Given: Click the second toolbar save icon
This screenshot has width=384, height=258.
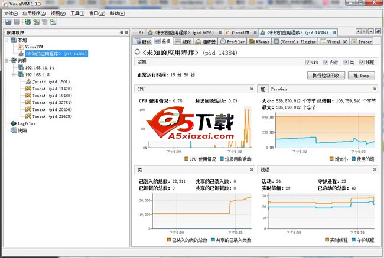Looking at the screenshot, I should coord(17,22).
